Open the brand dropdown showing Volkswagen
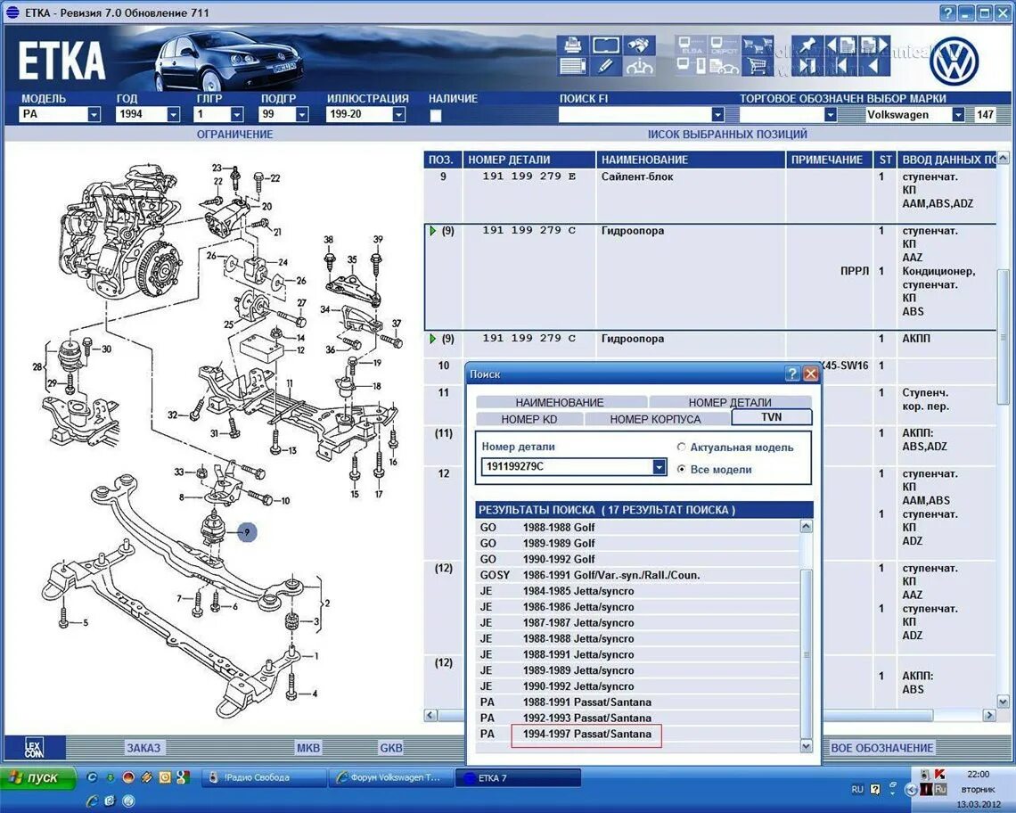 [958, 115]
